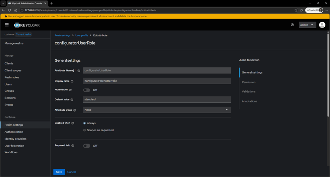330x177 pixels.
Task: Select the Always radio option
Action: coord(84,123)
